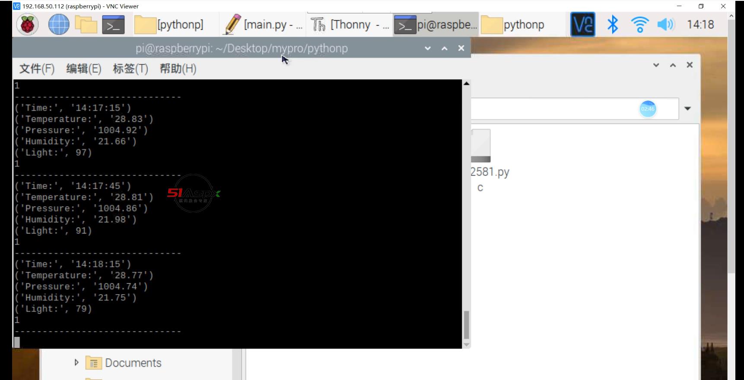The width and height of the screenshot is (744, 380).
Task: Minimize the terminal window with the down chevron
Action: coord(428,48)
